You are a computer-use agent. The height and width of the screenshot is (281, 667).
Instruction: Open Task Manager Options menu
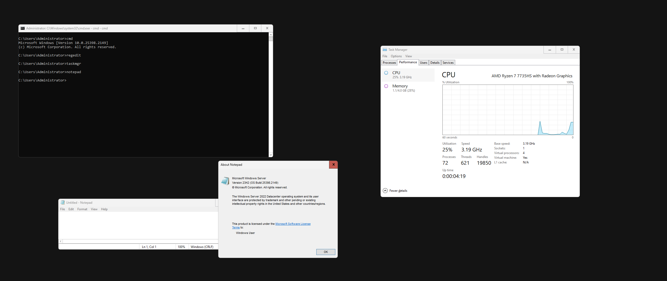[x=396, y=56]
